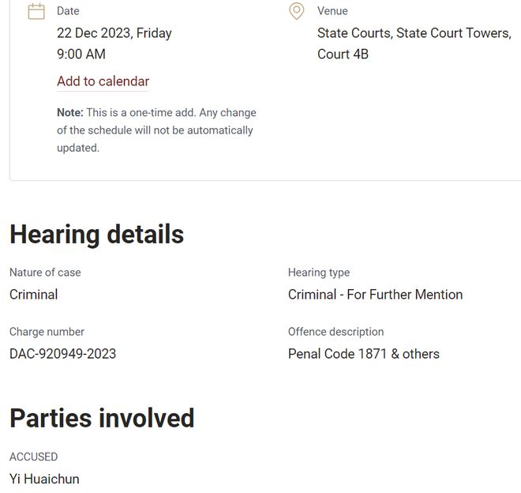The image size is (521, 493).
Task: Click Penal Code 1871 & others text
Action: 363,354
